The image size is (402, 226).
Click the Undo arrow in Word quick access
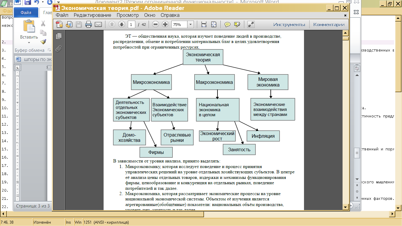(36, 2)
